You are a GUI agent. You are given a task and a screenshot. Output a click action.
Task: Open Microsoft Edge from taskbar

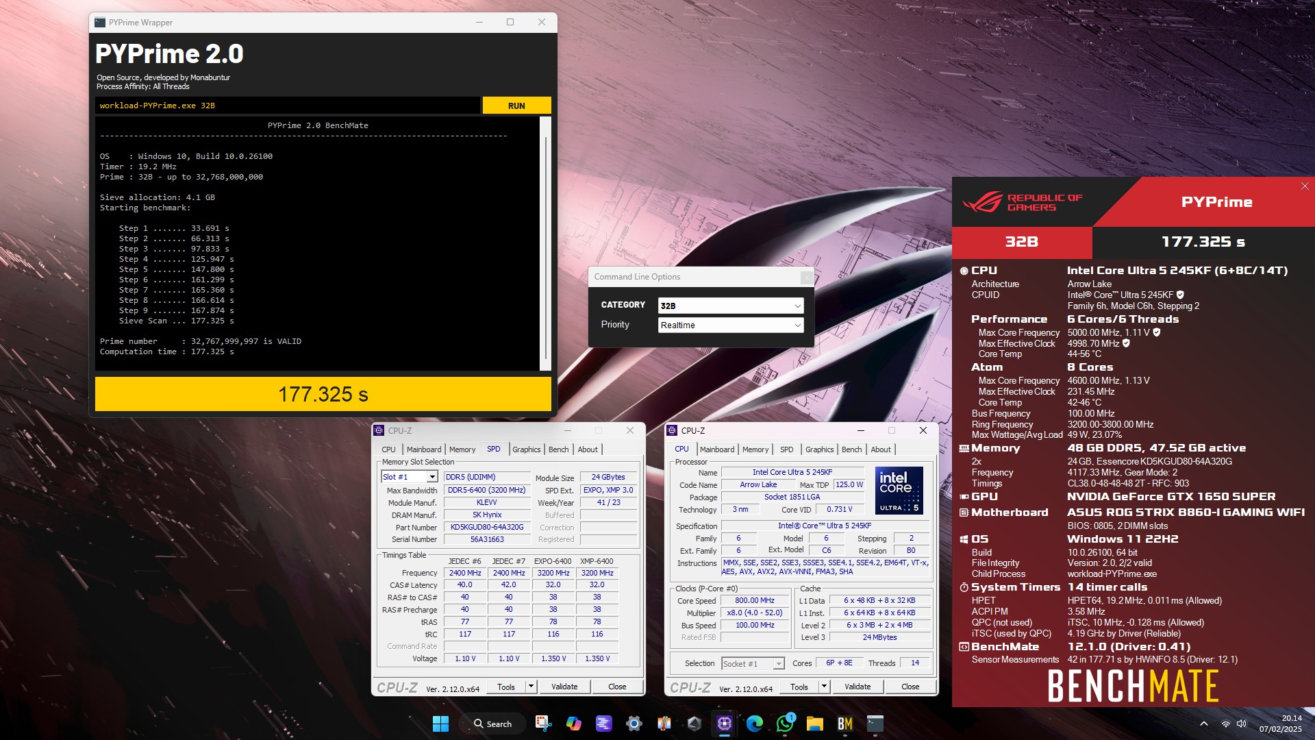click(755, 724)
